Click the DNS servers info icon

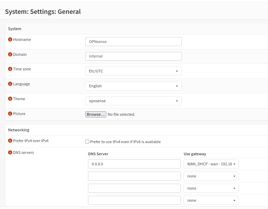click(x=10, y=153)
